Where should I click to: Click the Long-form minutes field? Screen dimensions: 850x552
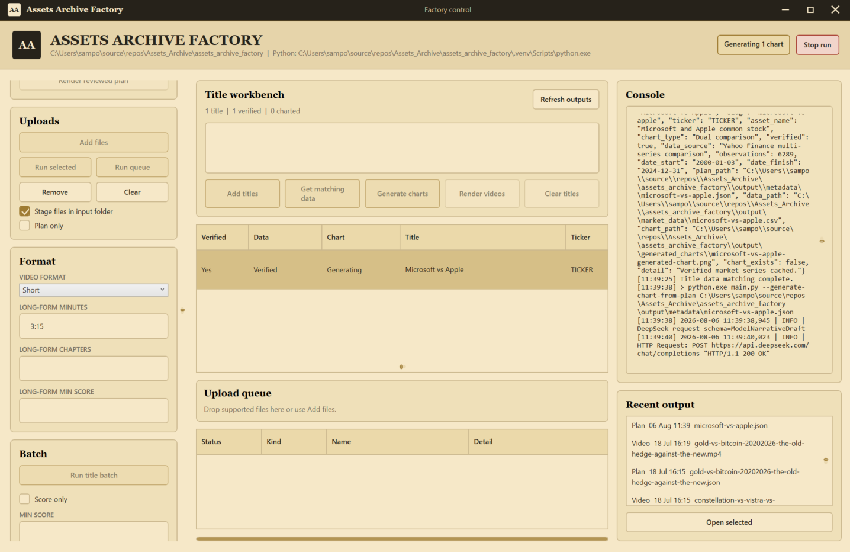[x=94, y=326]
